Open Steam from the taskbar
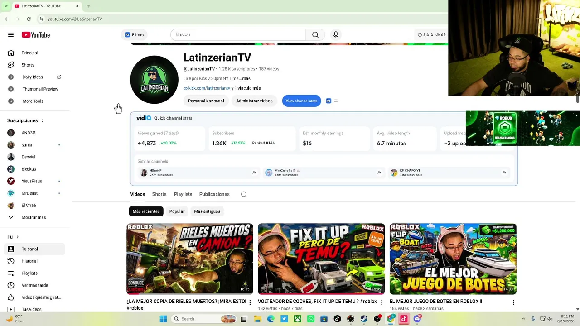This screenshot has width=580, height=326. pyautogui.click(x=364, y=319)
